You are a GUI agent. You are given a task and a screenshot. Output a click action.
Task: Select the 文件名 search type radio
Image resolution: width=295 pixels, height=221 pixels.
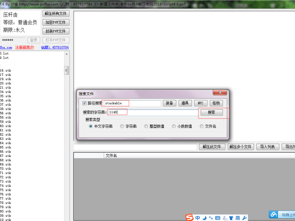point(201,126)
